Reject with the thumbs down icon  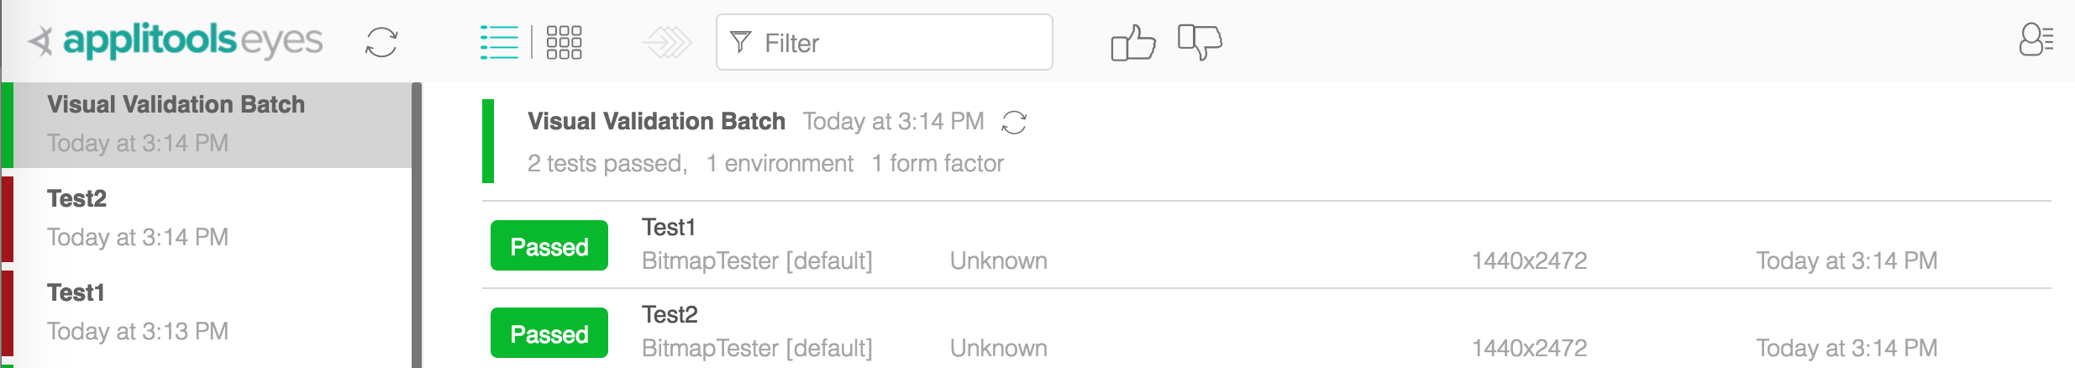pyautogui.click(x=1200, y=42)
